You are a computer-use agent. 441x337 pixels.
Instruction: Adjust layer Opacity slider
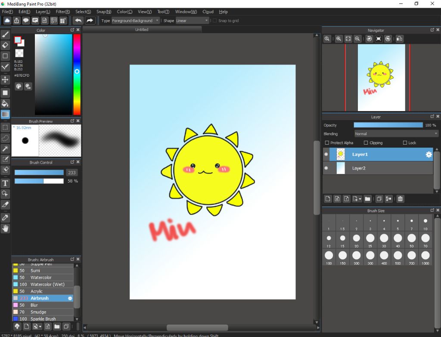[x=388, y=125]
